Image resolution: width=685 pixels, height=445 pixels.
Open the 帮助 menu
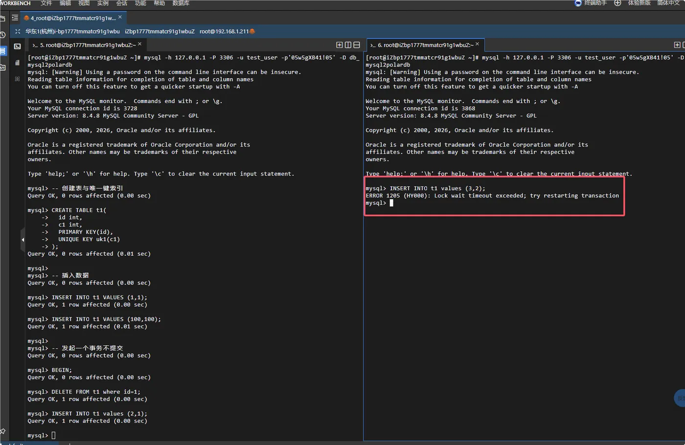click(x=160, y=3)
